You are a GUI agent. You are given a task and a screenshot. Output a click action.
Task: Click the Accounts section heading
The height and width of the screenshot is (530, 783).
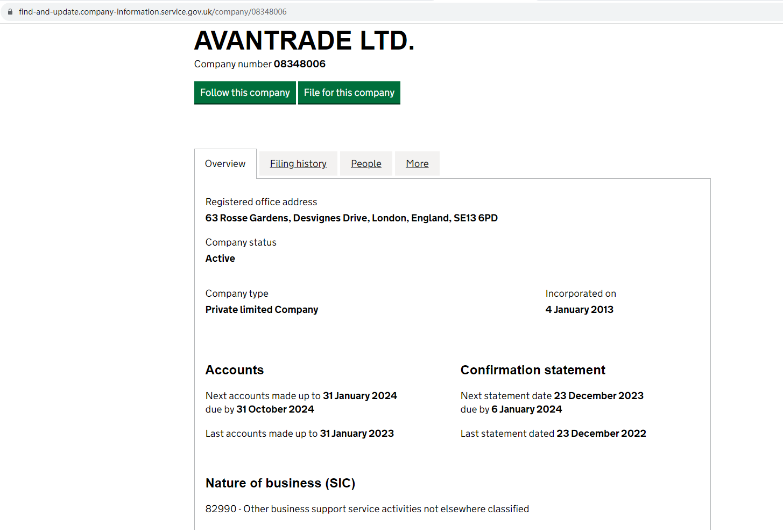pyautogui.click(x=235, y=370)
